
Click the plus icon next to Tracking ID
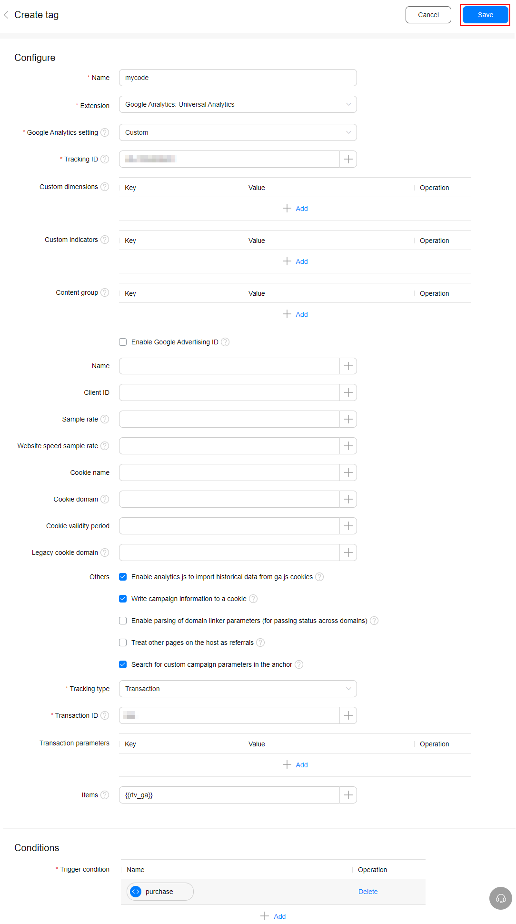tap(348, 159)
